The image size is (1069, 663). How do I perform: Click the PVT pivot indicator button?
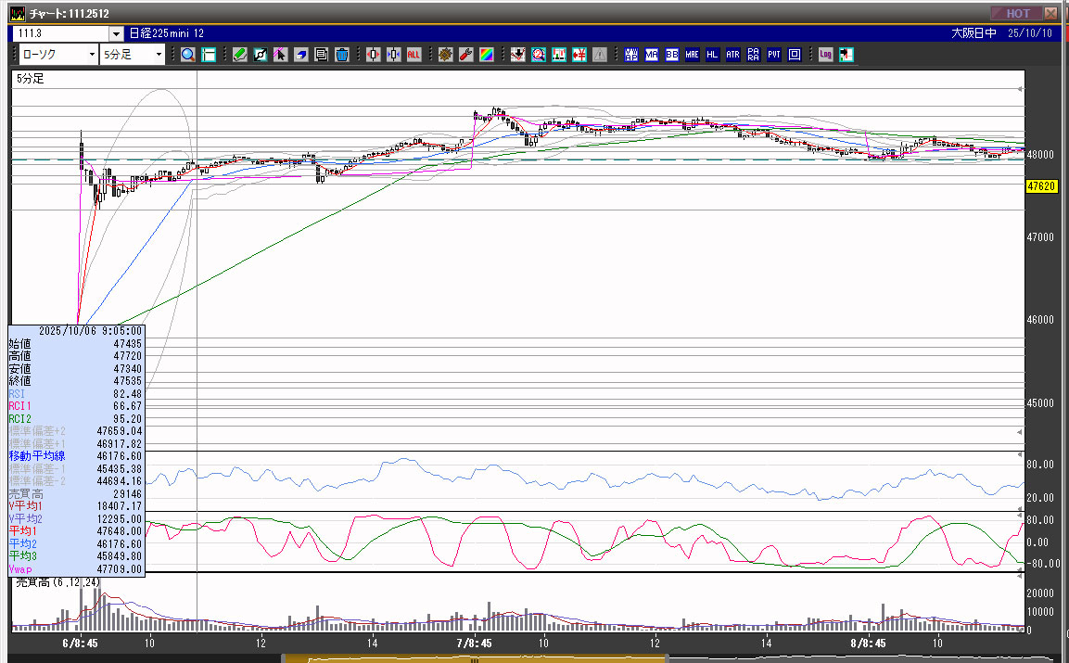pos(773,55)
